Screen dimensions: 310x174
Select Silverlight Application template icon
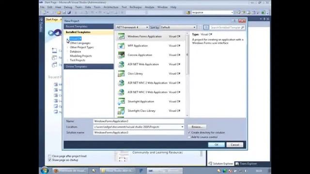pos(121,101)
